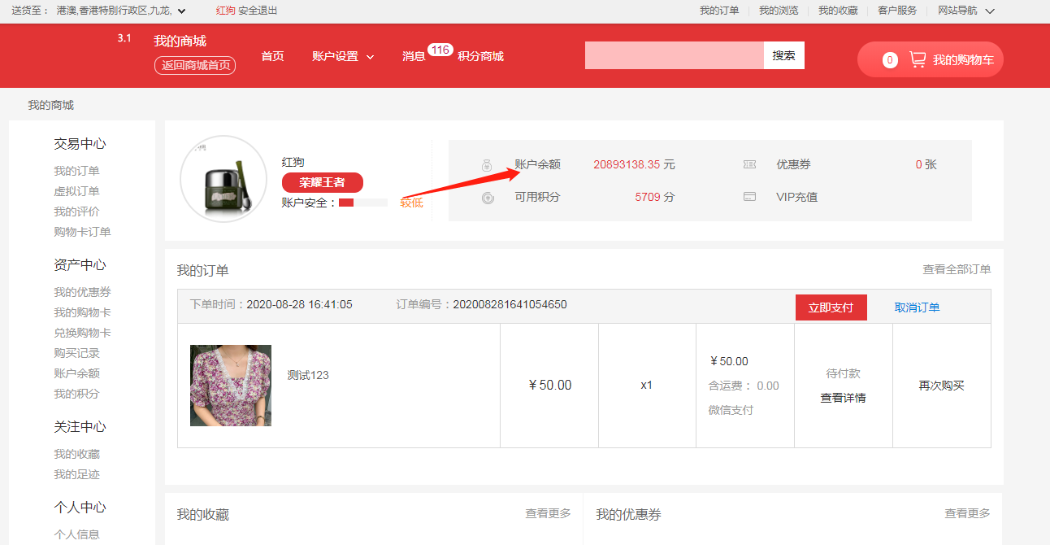The width and height of the screenshot is (1050, 545).
Task: Click the VIP recharge card icon
Action: (749, 197)
